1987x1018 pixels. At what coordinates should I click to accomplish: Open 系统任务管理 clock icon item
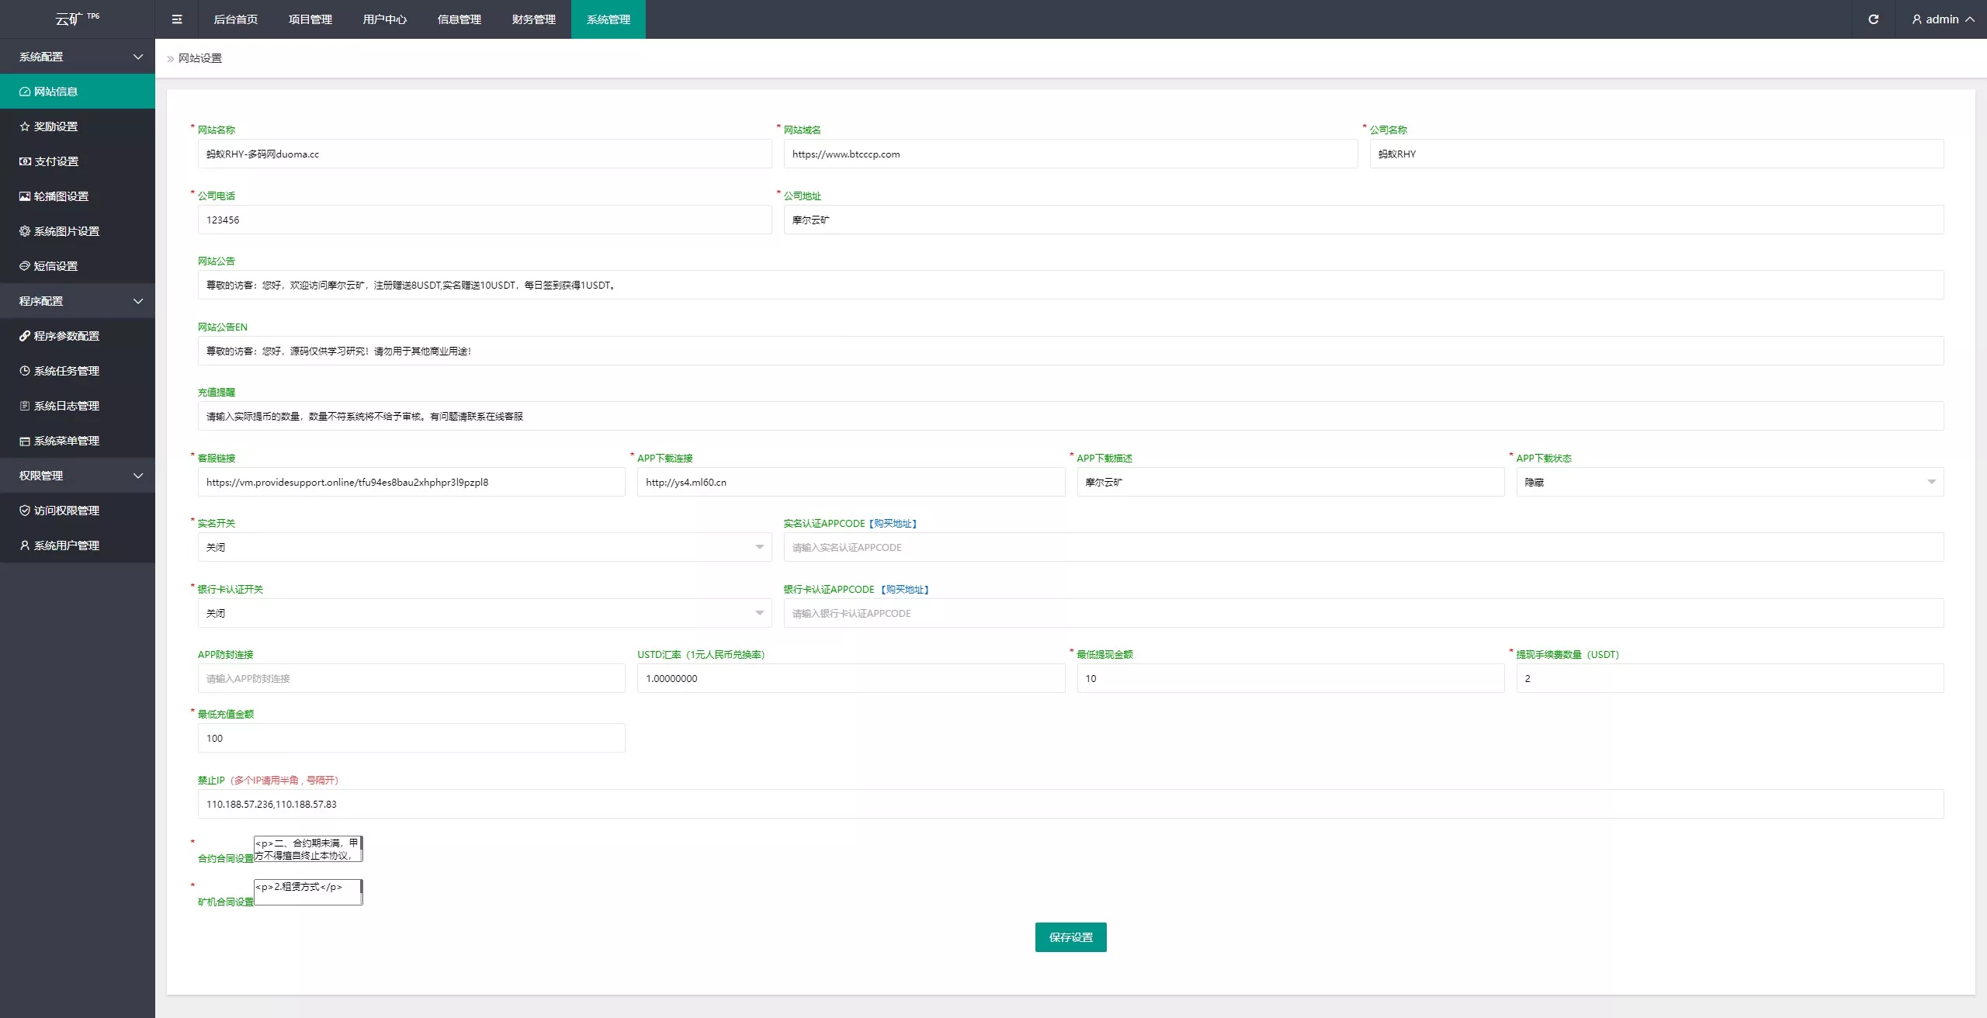pos(66,371)
